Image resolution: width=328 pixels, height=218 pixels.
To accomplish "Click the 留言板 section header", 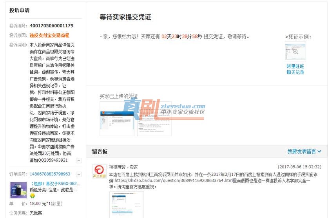I will tap(100, 151).
